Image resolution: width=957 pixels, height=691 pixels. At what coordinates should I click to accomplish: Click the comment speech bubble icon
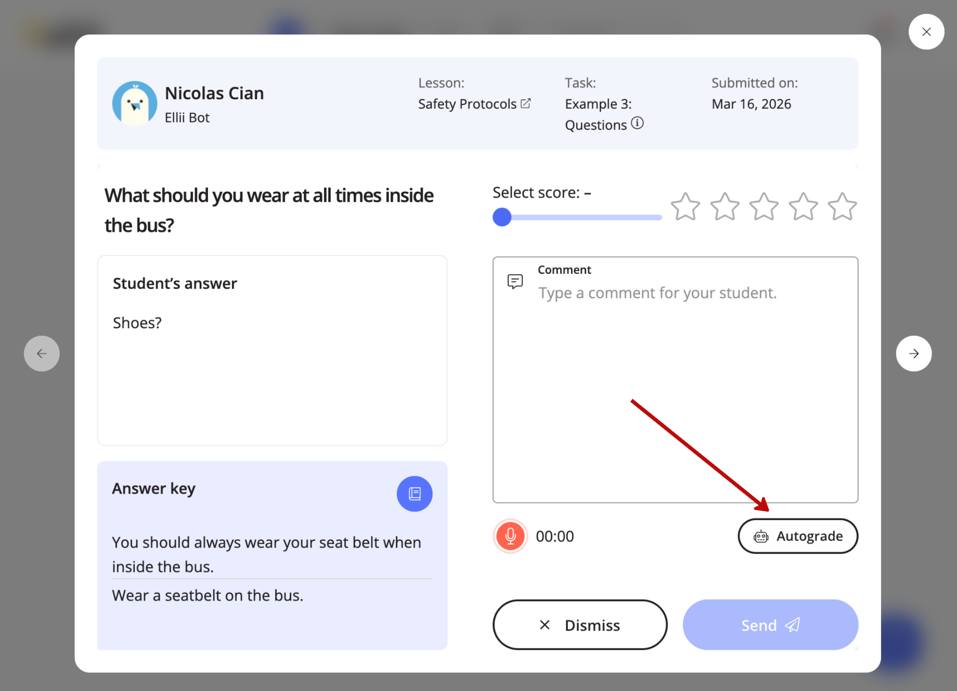point(515,282)
